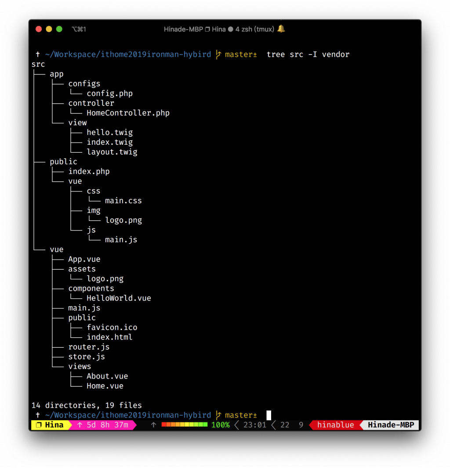450x469 pixels.
Task: Click 'main.css' file entry
Action: (123, 201)
